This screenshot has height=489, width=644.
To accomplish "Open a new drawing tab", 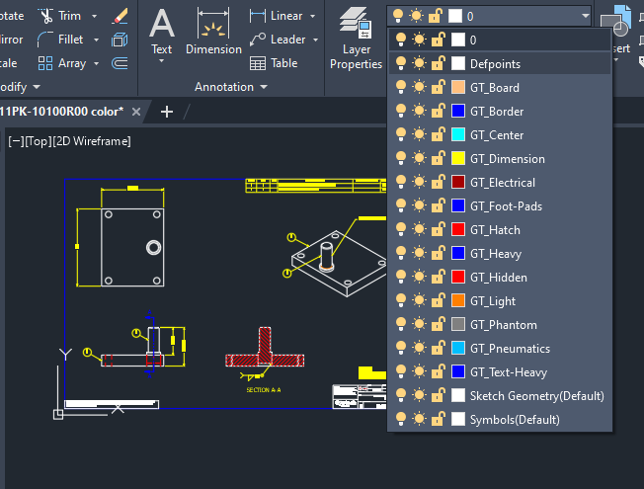I will coord(167,112).
